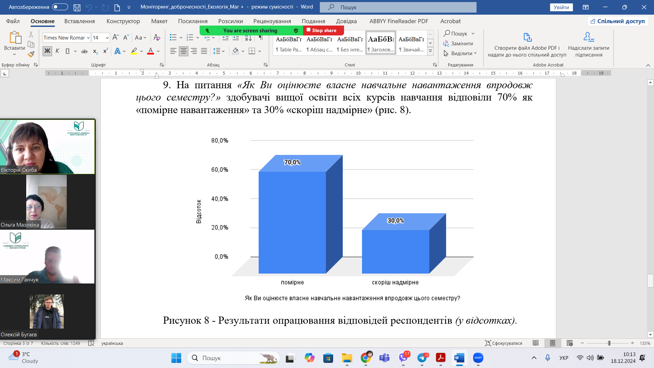Open the Вставлення ribbon tab
Image resolution: width=654 pixels, height=368 pixels.
click(x=79, y=21)
